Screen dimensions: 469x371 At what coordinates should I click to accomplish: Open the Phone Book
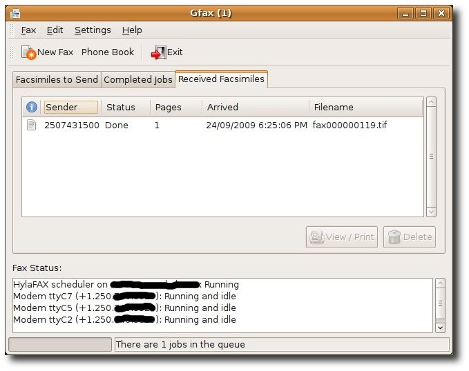108,52
